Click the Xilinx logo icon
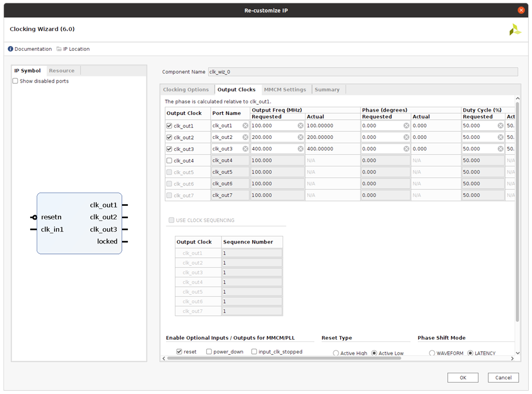 (x=515, y=30)
